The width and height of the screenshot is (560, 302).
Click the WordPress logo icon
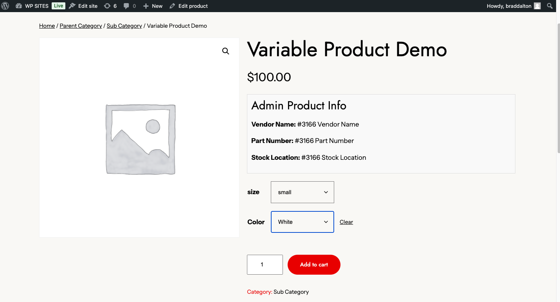tap(5, 6)
